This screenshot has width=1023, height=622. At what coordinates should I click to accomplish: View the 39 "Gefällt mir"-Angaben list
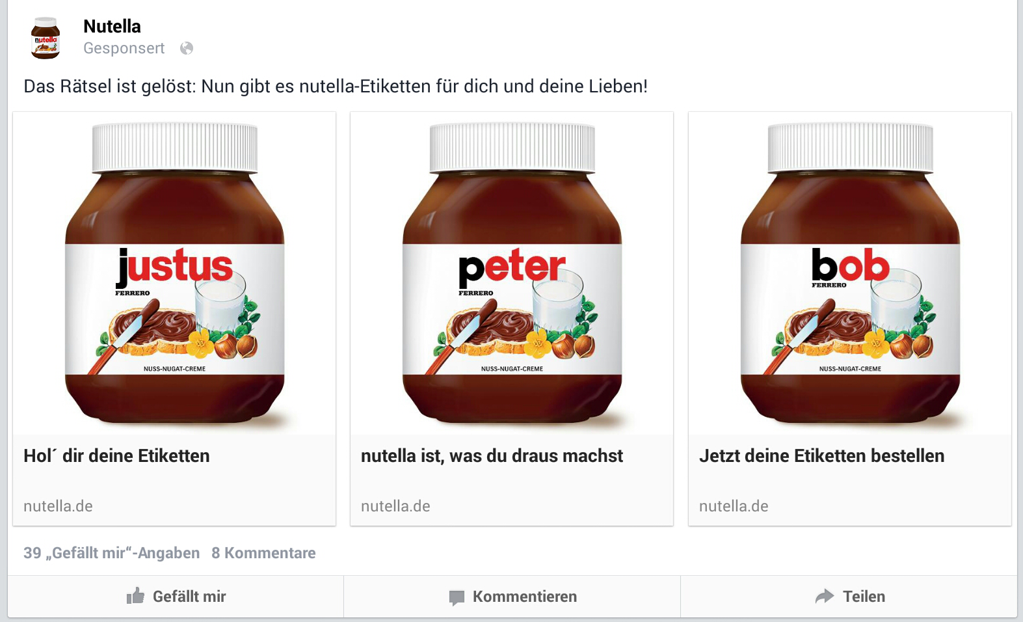point(111,553)
